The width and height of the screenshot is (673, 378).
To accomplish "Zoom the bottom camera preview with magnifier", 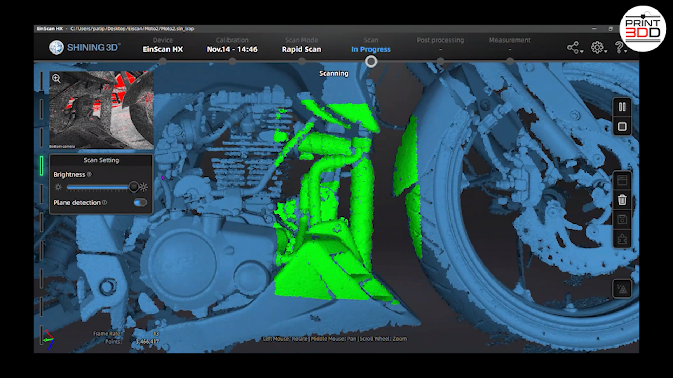I will point(56,79).
